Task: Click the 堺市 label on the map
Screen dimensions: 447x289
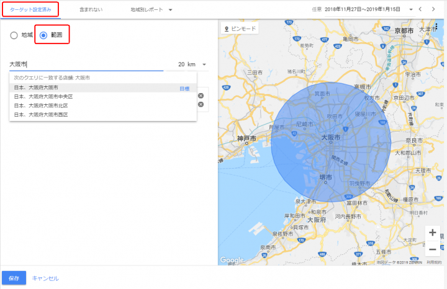Action: tap(325, 177)
